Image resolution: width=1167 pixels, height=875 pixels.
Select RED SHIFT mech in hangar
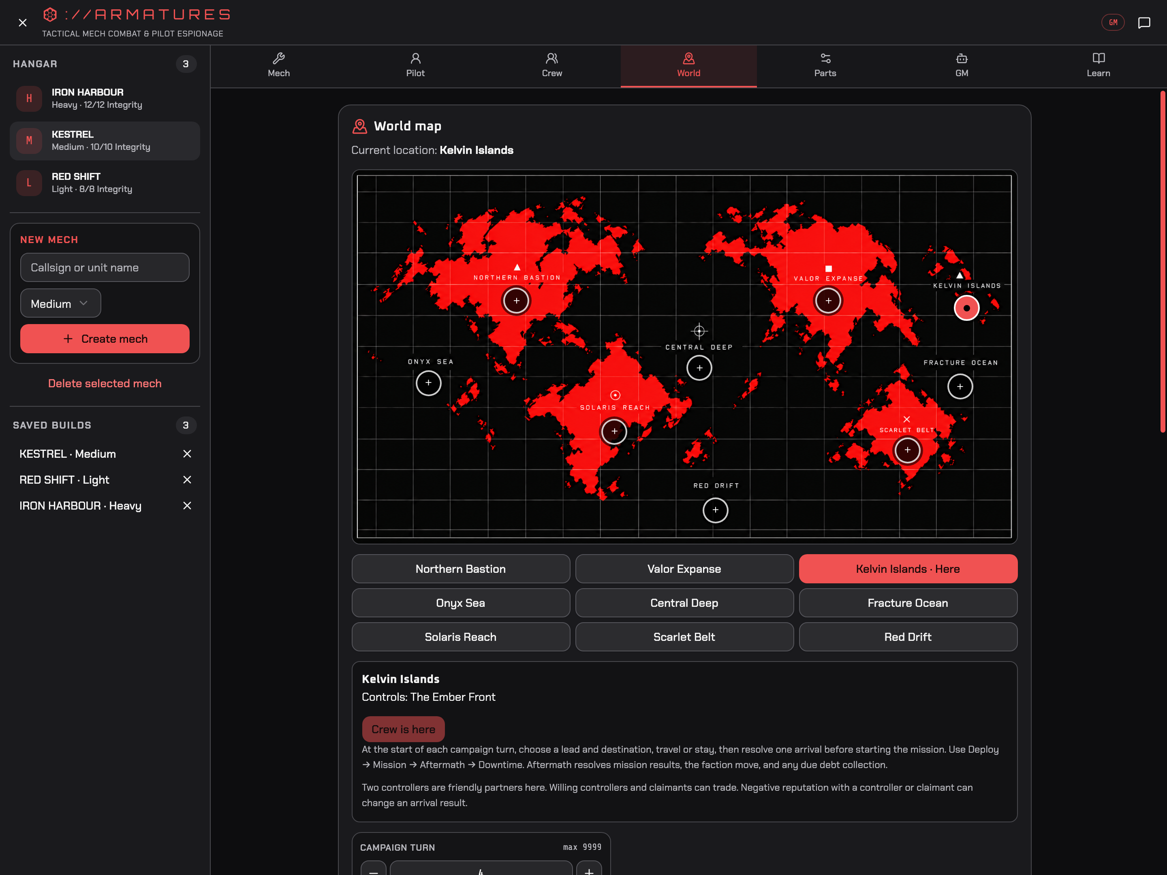105,183
